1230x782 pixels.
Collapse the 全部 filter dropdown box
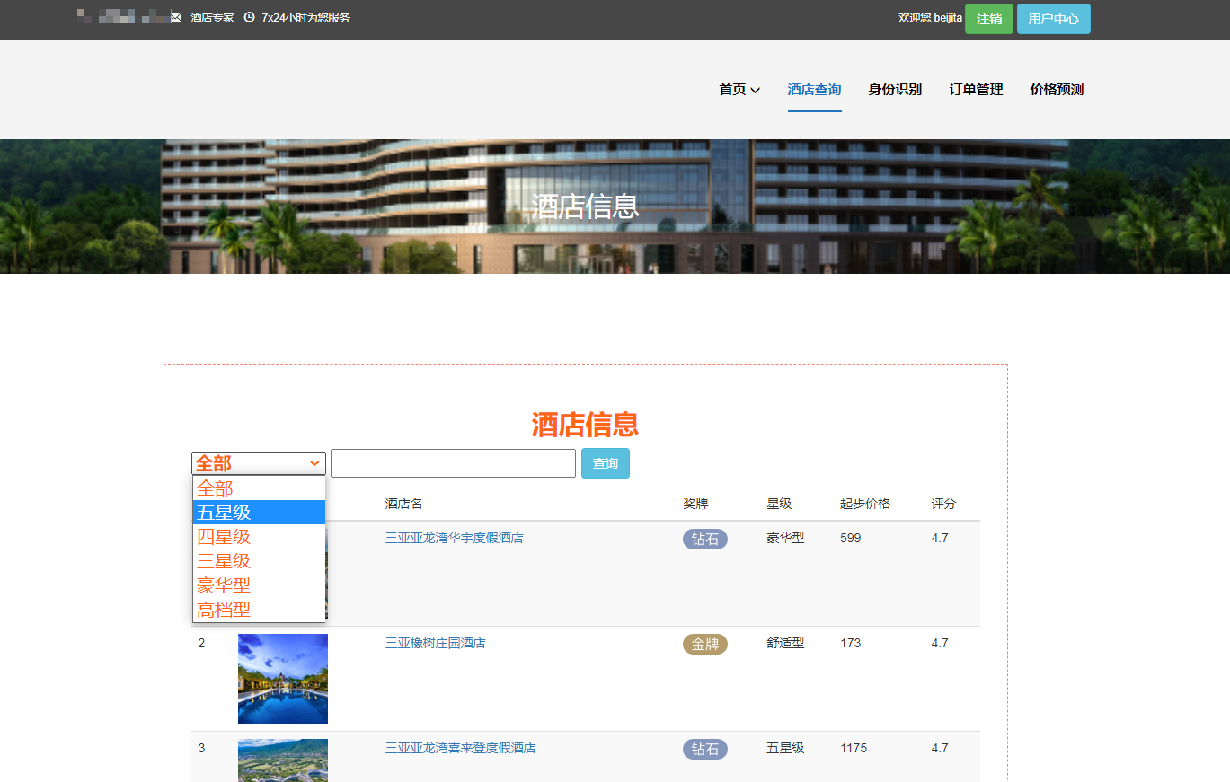(x=259, y=463)
